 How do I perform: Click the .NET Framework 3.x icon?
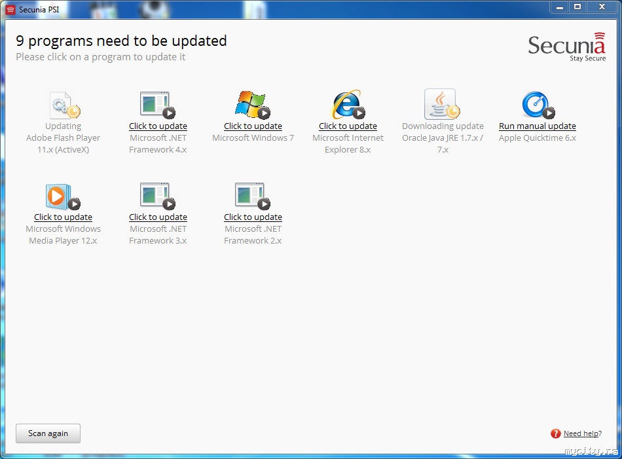158,196
